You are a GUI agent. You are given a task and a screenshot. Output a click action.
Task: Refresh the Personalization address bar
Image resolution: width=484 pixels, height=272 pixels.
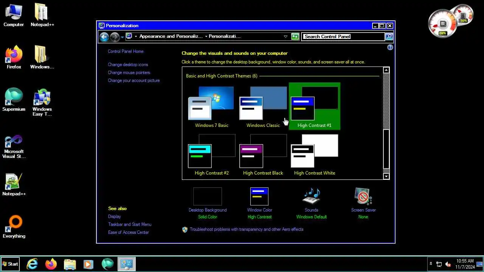point(295,36)
